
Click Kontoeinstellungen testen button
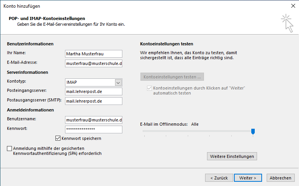coord(172,77)
